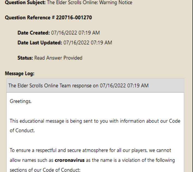This screenshot has width=193, height=172.
Task: Click the Date Last Updated timestamp value
Action: click(x=87, y=43)
